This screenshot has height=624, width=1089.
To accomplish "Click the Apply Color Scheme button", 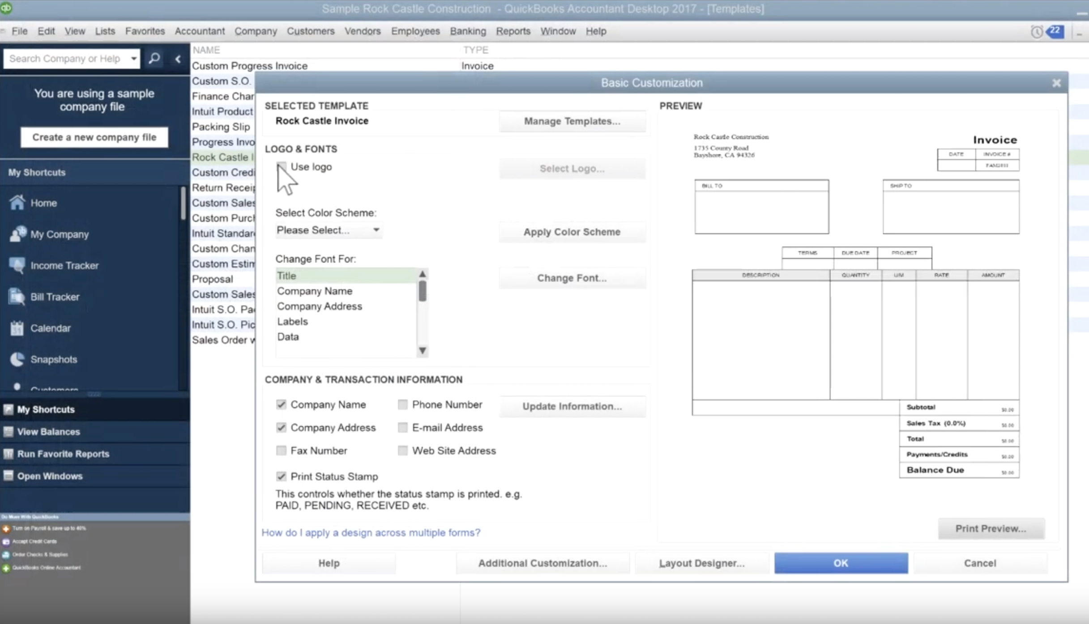I will tap(572, 232).
